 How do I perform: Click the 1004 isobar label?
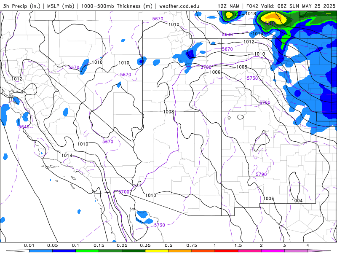pyautogui.click(x=297, y=201)
